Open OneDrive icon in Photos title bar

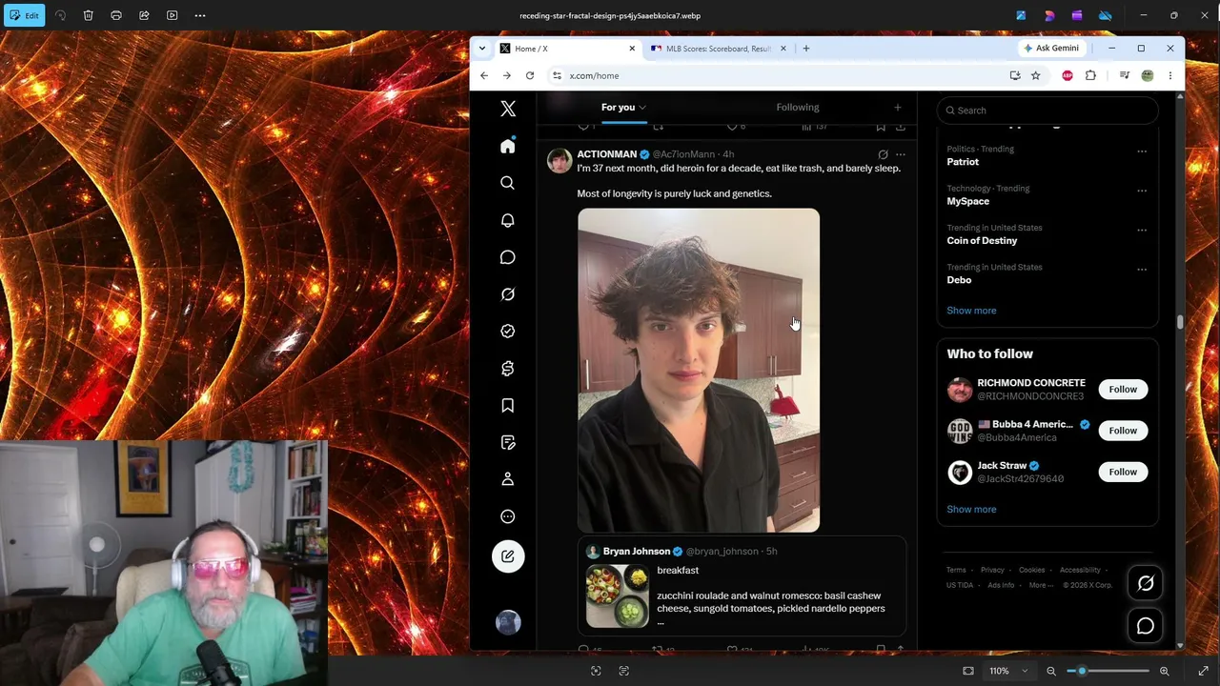(x=1105, y=15)
